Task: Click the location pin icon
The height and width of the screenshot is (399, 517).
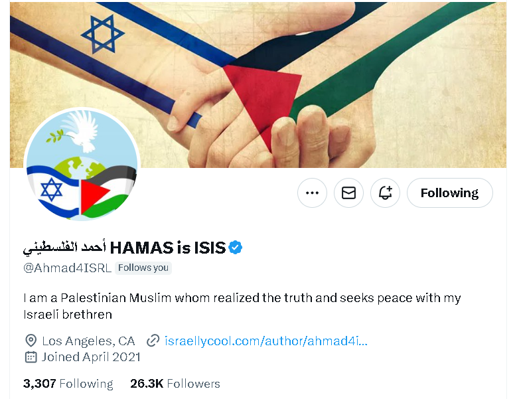Action: [x=31, y=341]
